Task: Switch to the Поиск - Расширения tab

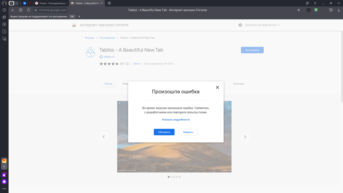Action: pos(51,3)
